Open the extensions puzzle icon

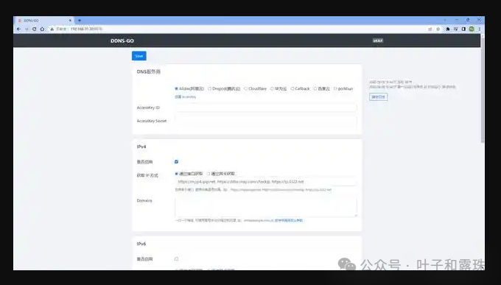click(x=448, y=29)
